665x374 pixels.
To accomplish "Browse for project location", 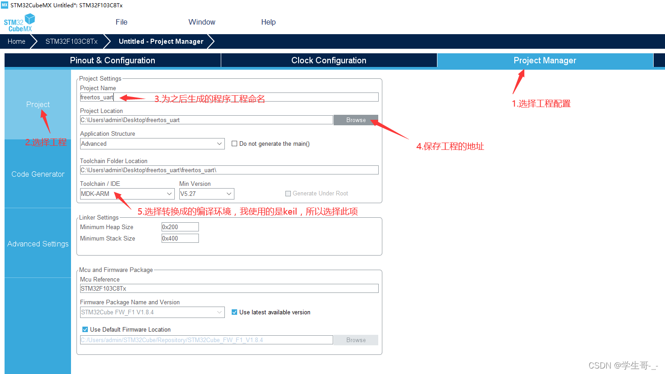I will pos(356,120).
